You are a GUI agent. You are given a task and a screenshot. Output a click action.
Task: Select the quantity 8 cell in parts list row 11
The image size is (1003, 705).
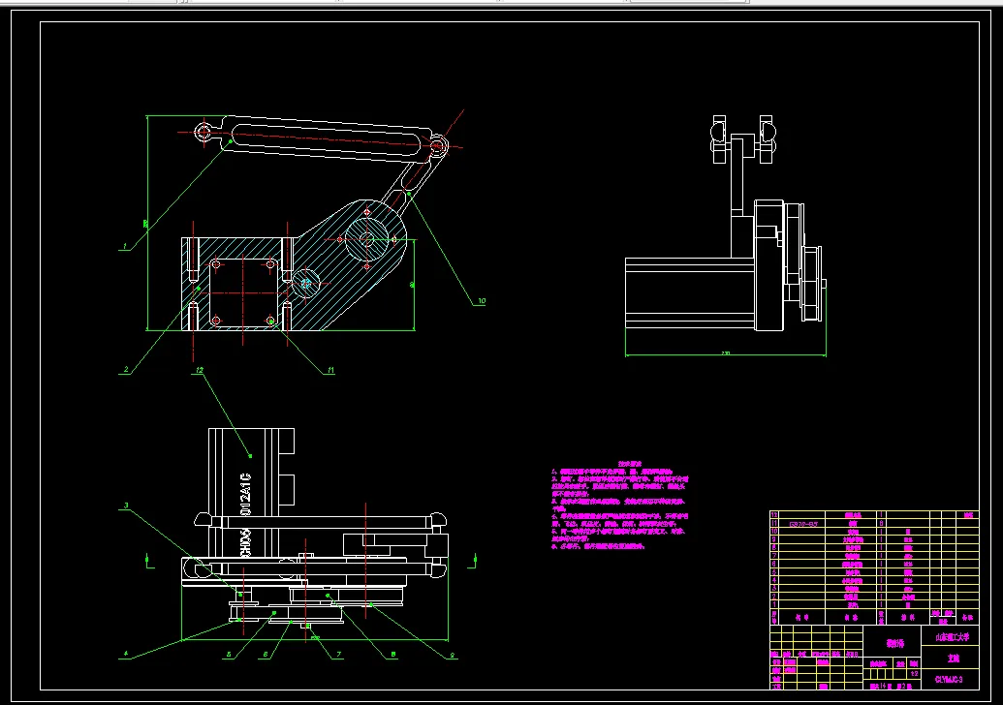[882, 524]
